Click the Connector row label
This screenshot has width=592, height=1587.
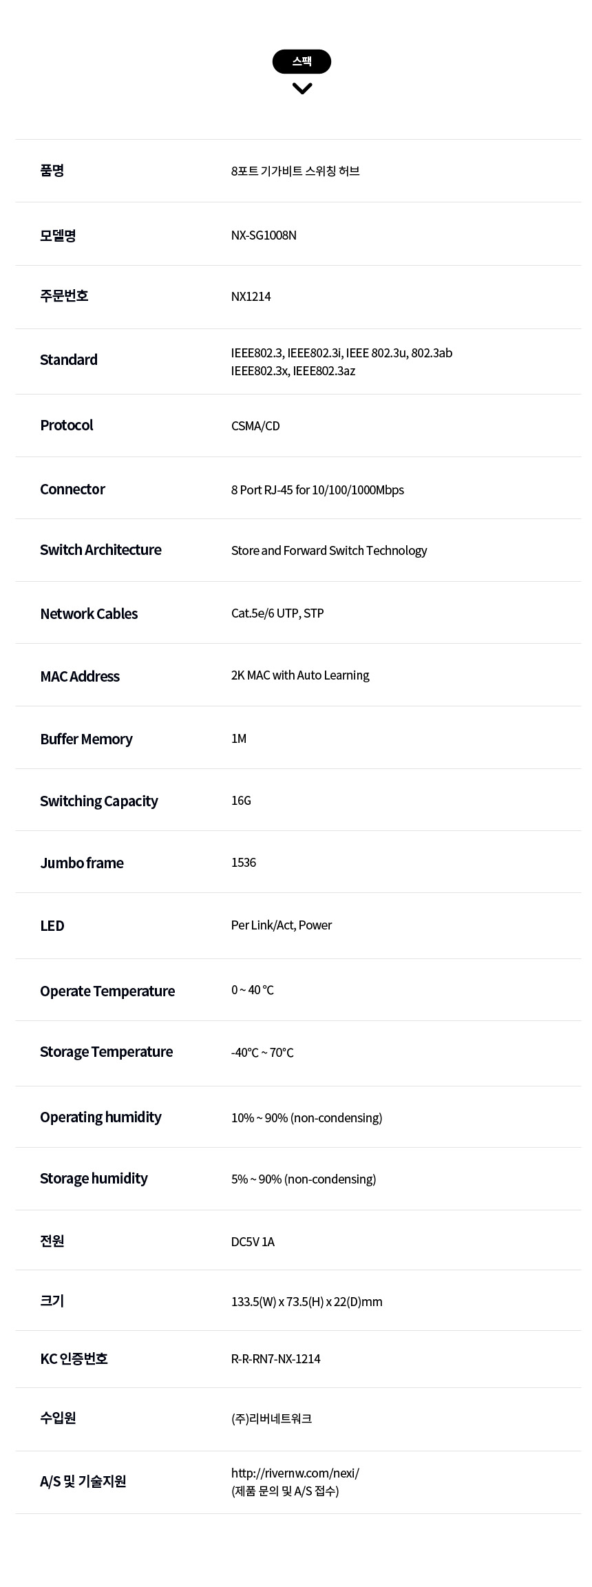(72, 489)
